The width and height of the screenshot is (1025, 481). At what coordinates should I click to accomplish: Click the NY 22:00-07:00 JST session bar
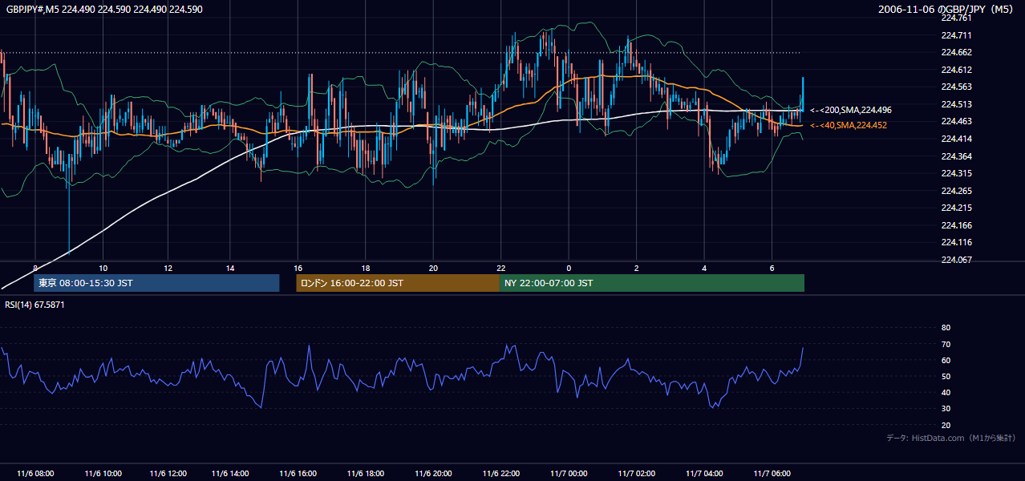click(x=652, y=283)
